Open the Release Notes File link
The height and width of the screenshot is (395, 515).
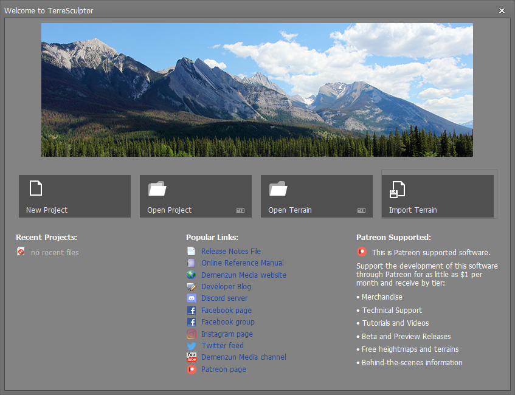pyautogui.click(x=231, y=251)
